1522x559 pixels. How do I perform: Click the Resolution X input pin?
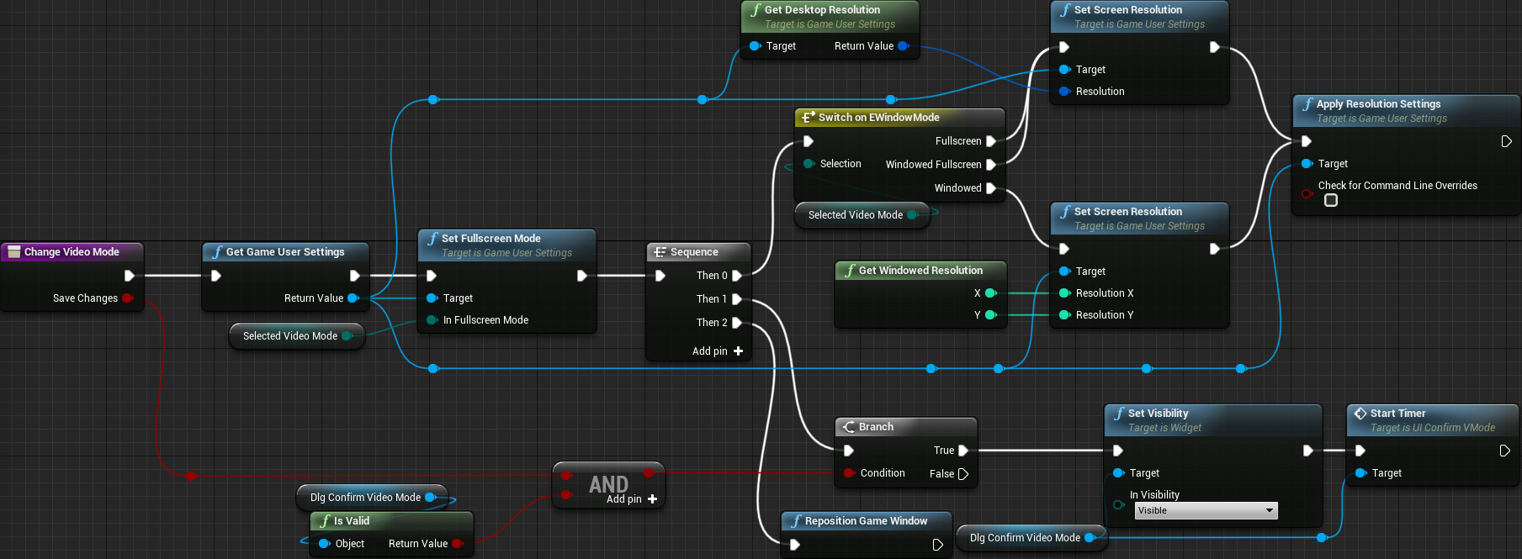click(x=1064, y=293)
